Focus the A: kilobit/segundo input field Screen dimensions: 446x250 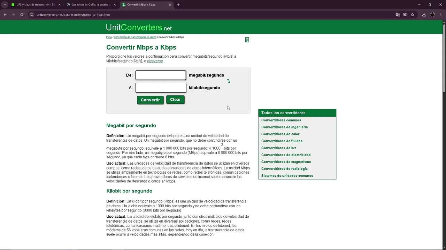click(x=161, y=88)
